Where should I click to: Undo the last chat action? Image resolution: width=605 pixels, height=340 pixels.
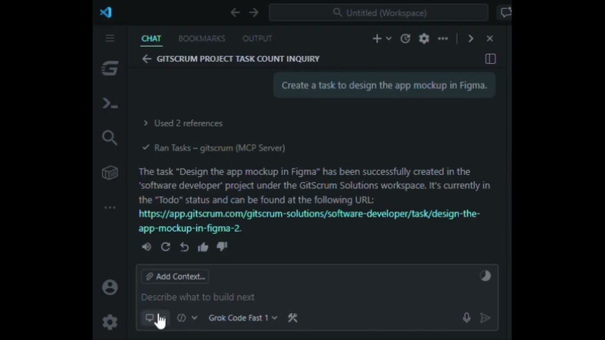(184, 246)
